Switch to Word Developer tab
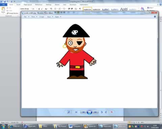 (x=73, y=5)
